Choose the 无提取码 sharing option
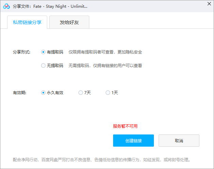 [43, 66]
